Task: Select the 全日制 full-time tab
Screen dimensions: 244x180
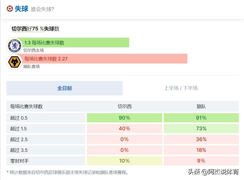Action: [64, 88]
